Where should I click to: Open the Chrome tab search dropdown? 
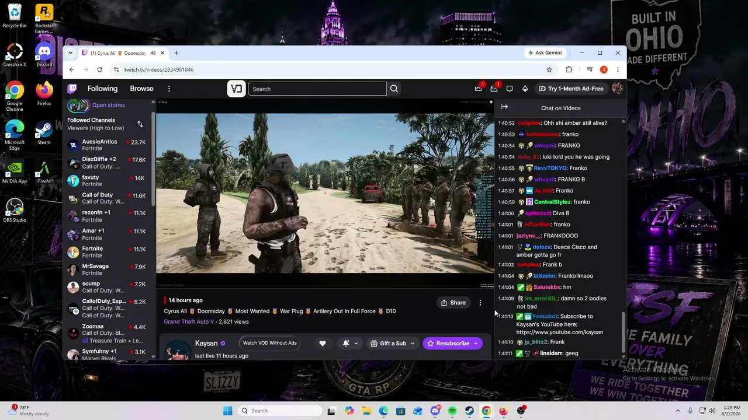pos(71,53)
